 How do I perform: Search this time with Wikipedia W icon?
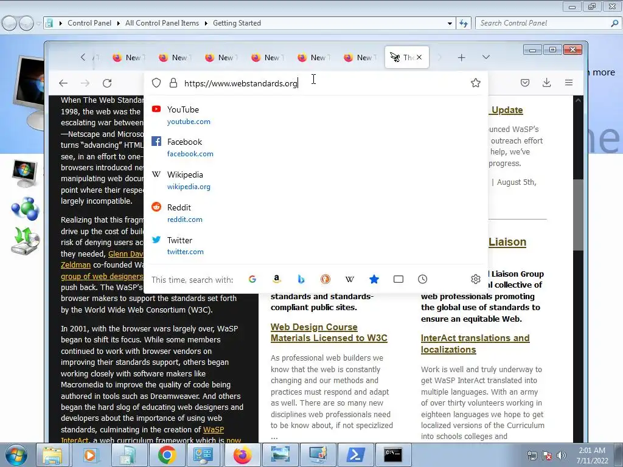[350, 279]
